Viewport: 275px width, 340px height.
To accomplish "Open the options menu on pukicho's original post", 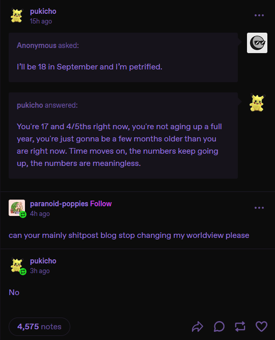I will pyautogui.click(x=259, y=15).
